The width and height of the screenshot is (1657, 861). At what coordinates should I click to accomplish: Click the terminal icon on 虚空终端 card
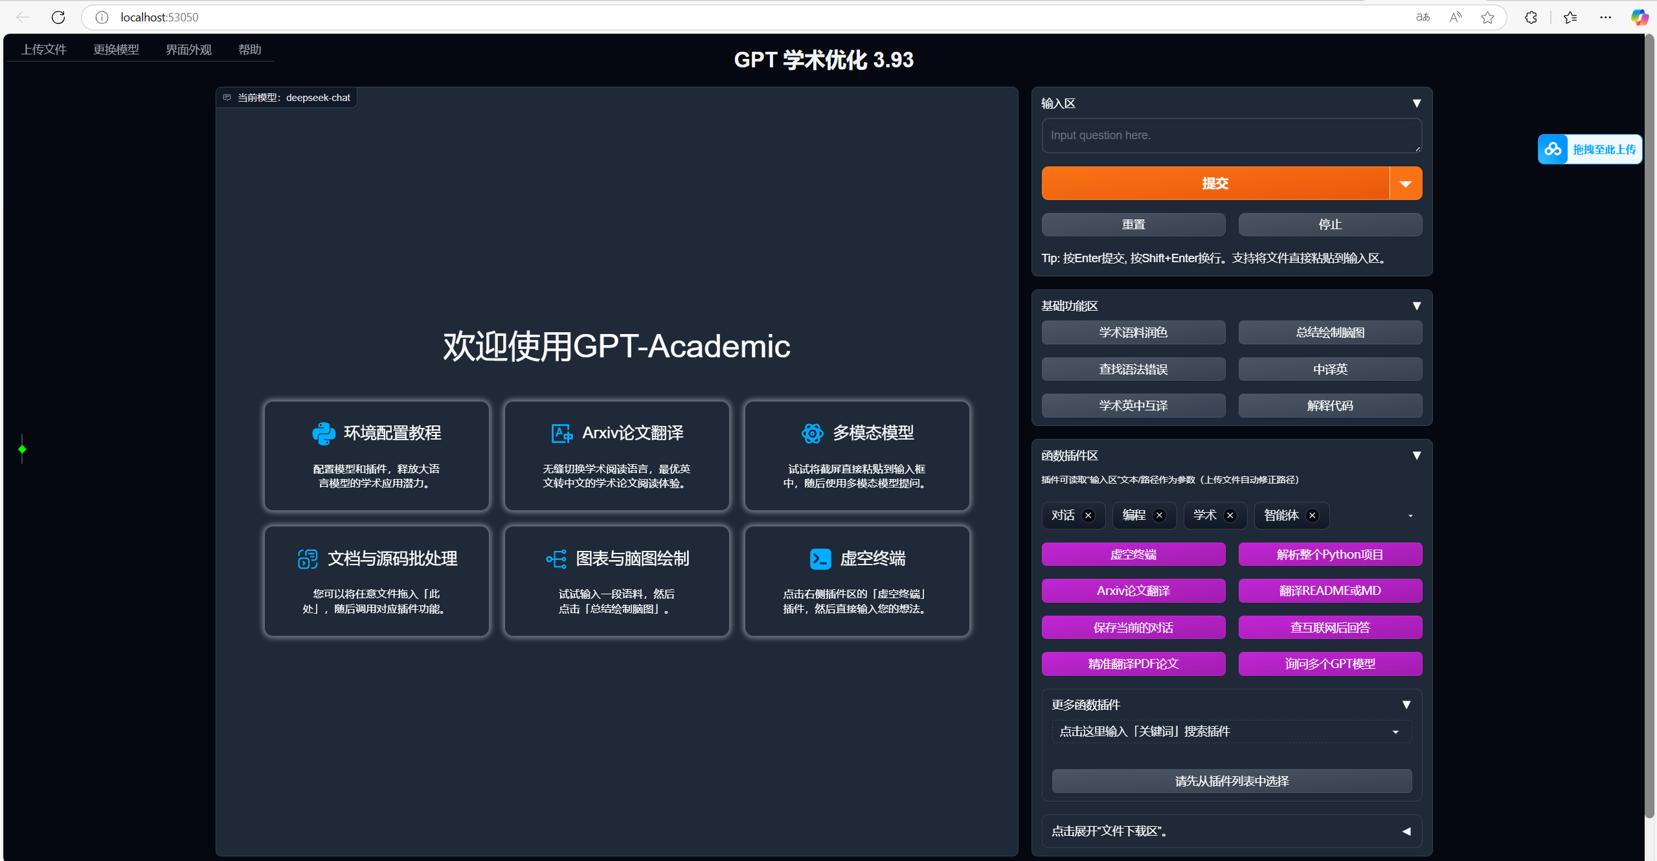click(x=820, y=559)
